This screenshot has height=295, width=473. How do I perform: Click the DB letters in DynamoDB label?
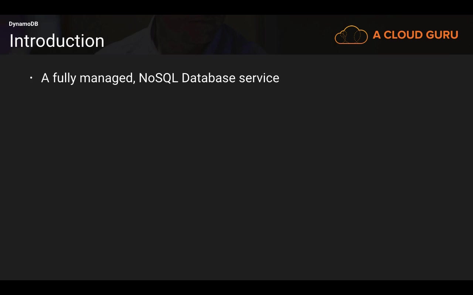(x=34, y=24)
